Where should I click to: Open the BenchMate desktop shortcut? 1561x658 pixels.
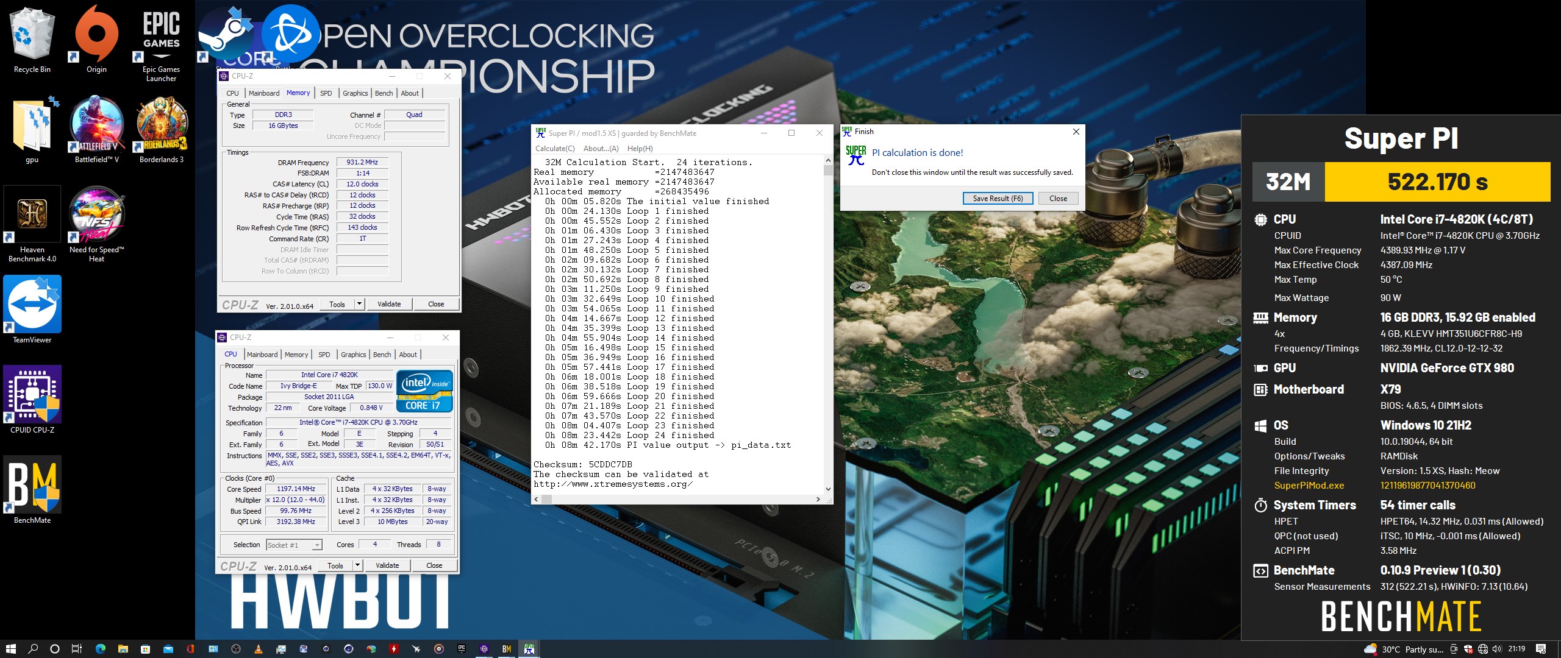click(32, 490)
